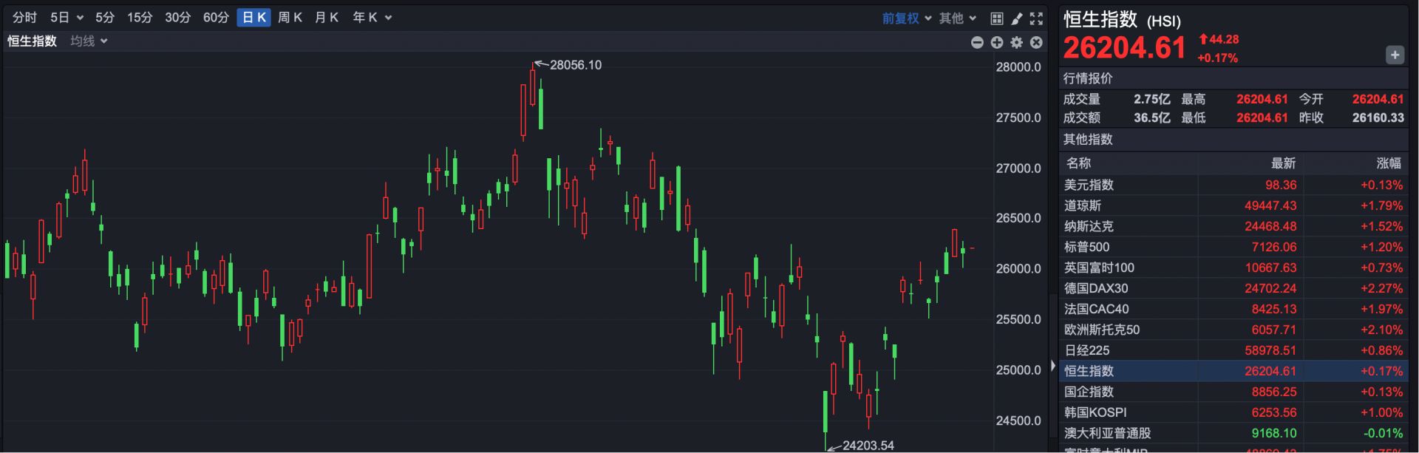
Task: Expand the 其他 options dropdown
Action: tap(957, 18)
